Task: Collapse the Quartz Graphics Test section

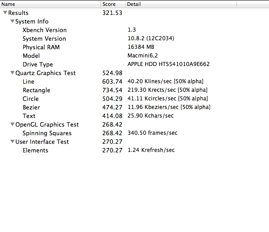Action: [12, 73]
